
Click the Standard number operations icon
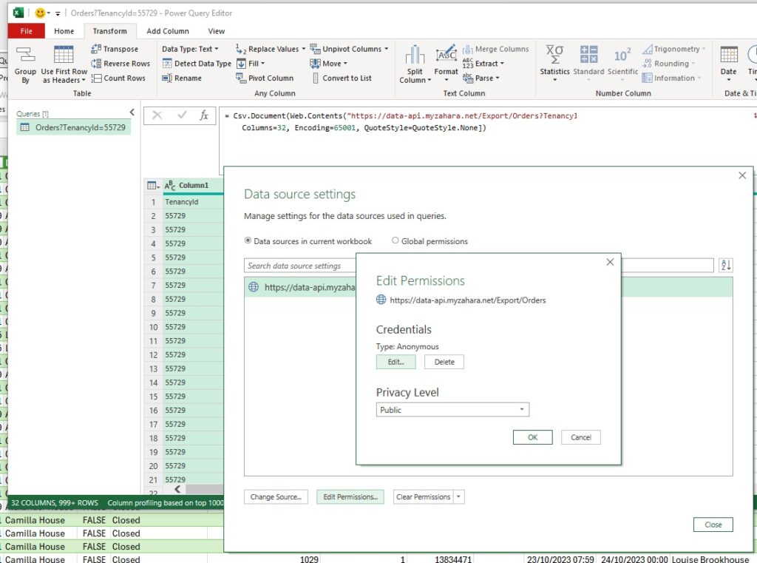[588, 54]
